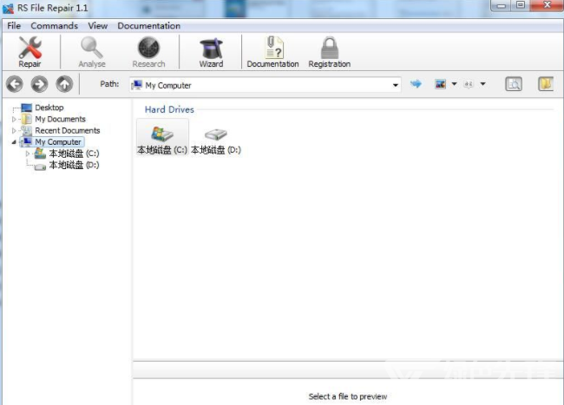Expand the My Documents tree node
This screenshot has height=405, width=564.
(14, 119)
